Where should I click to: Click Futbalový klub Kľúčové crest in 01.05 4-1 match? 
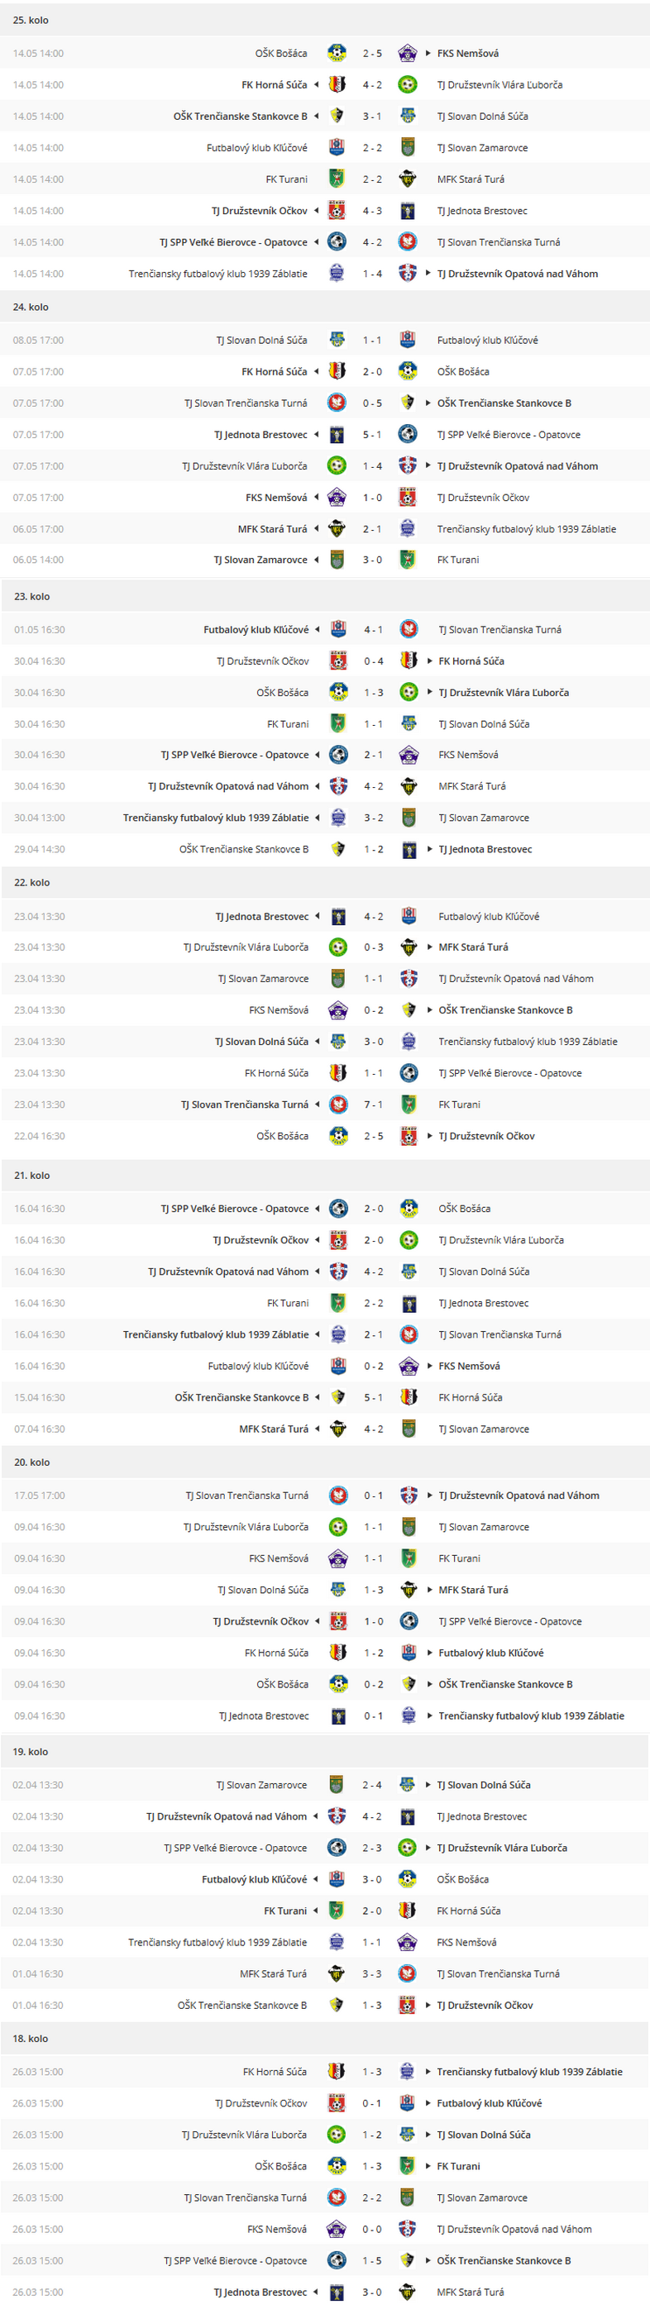(x=338, y=630)
